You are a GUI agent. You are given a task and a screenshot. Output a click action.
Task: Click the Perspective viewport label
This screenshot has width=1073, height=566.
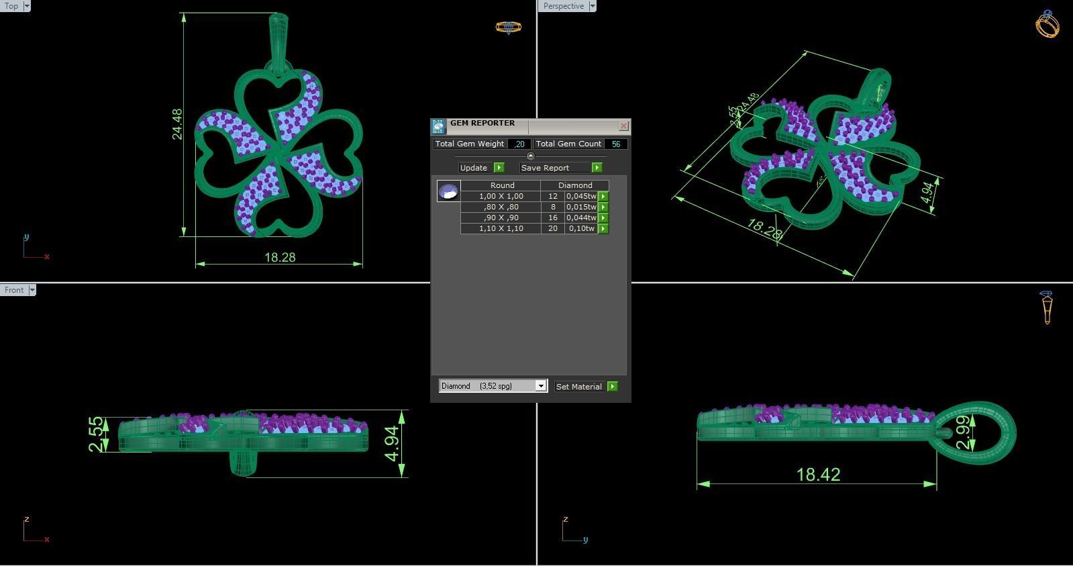point(563,6)
